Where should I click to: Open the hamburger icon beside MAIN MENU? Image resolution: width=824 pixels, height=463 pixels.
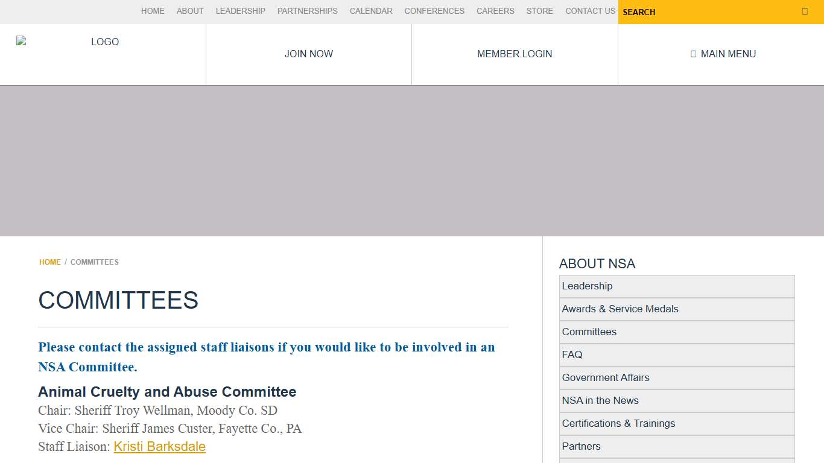692,54
